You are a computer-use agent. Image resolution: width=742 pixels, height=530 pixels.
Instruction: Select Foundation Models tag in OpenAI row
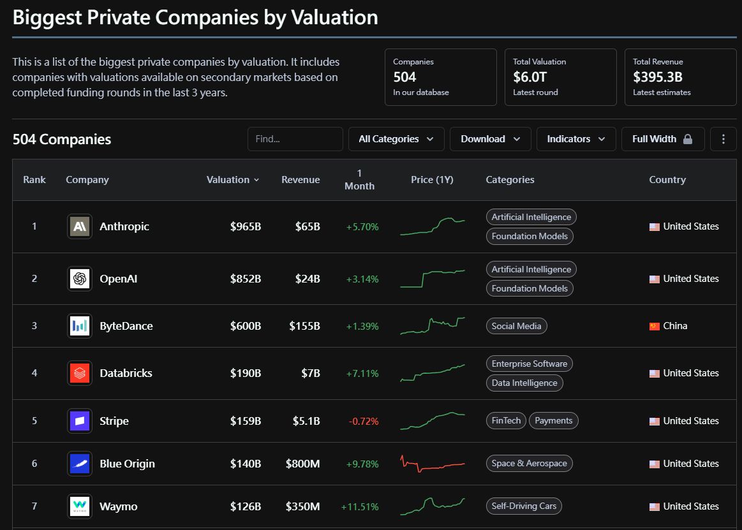[x=530, y=288]
